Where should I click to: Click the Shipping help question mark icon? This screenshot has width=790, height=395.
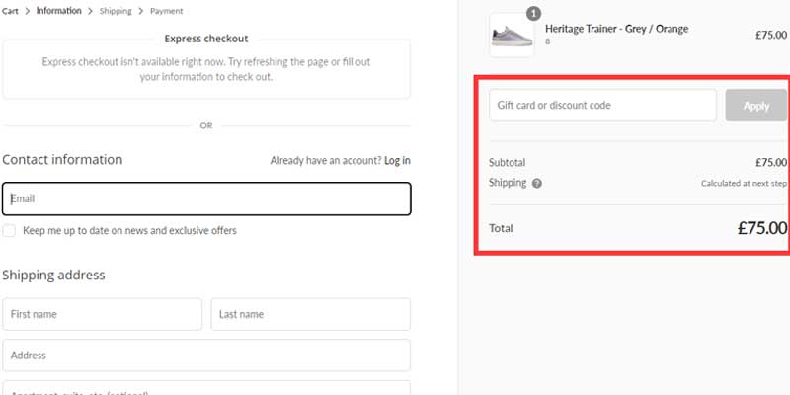(537, 183)
